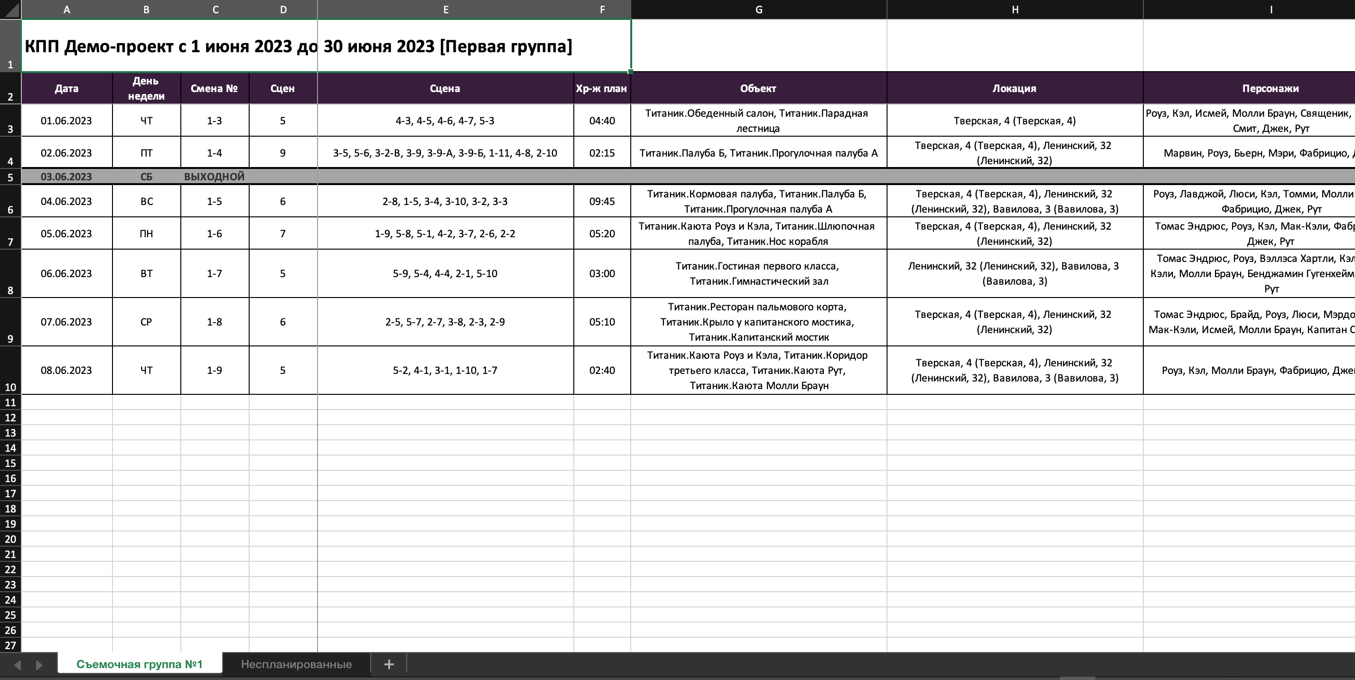The height and width of the screenshot is (680, 1355).
Task: Click scene cell 5-9, 5-4, 4-4, 2-1, 5-10
Action: click(x=446, y=273)
